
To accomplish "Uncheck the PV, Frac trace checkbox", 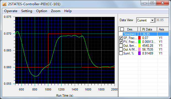I will point(121,42).
